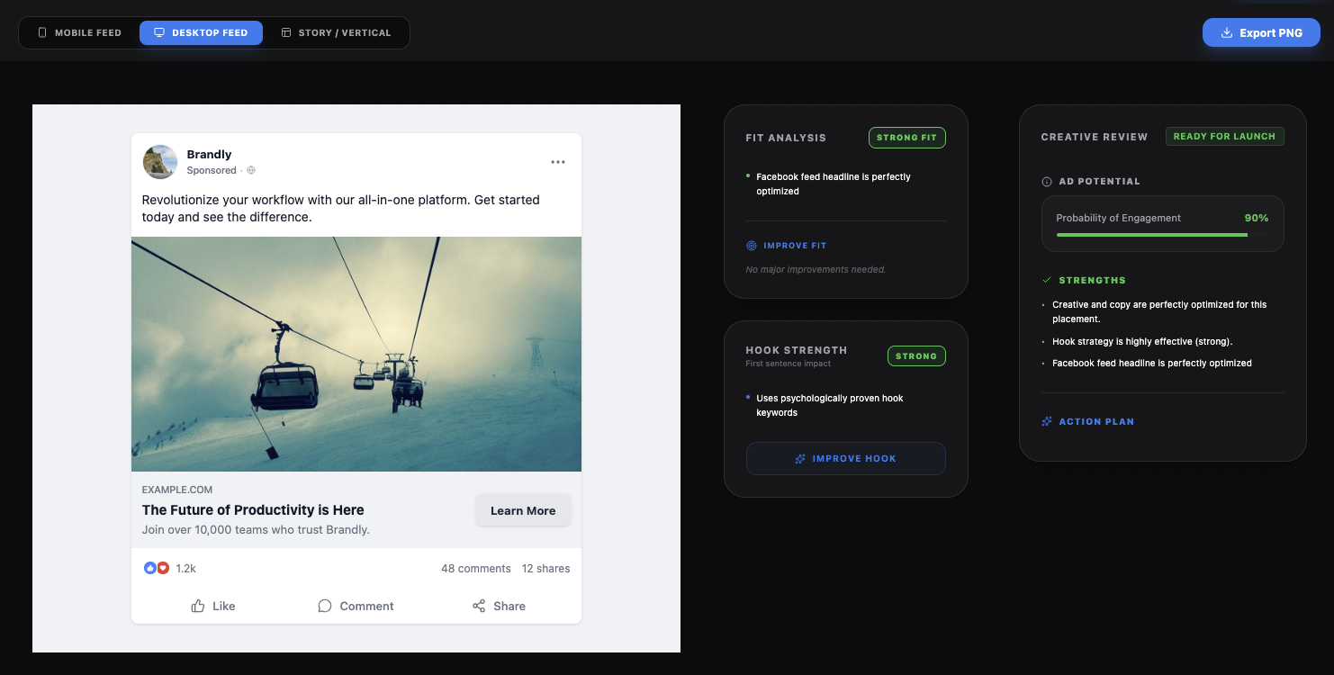
Task: Click the thumbs-up Like button
Action: (213, 606)
